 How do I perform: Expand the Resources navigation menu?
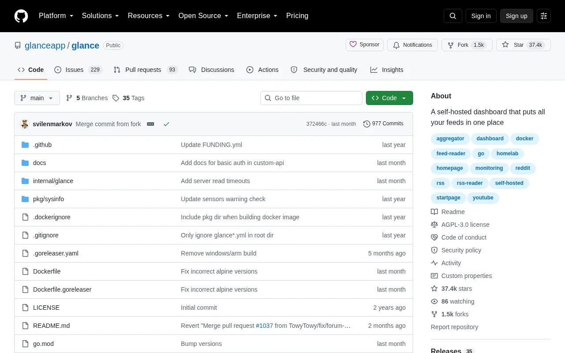coord(149,16)
